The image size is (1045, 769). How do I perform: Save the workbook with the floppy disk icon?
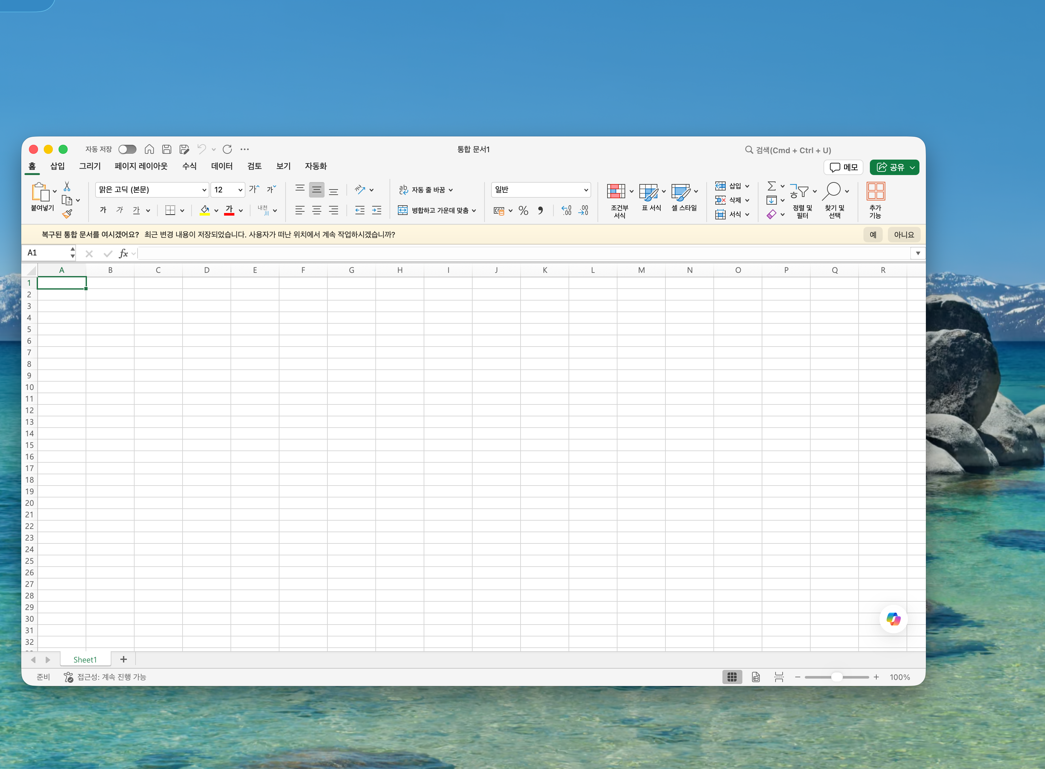pos(167,149)
